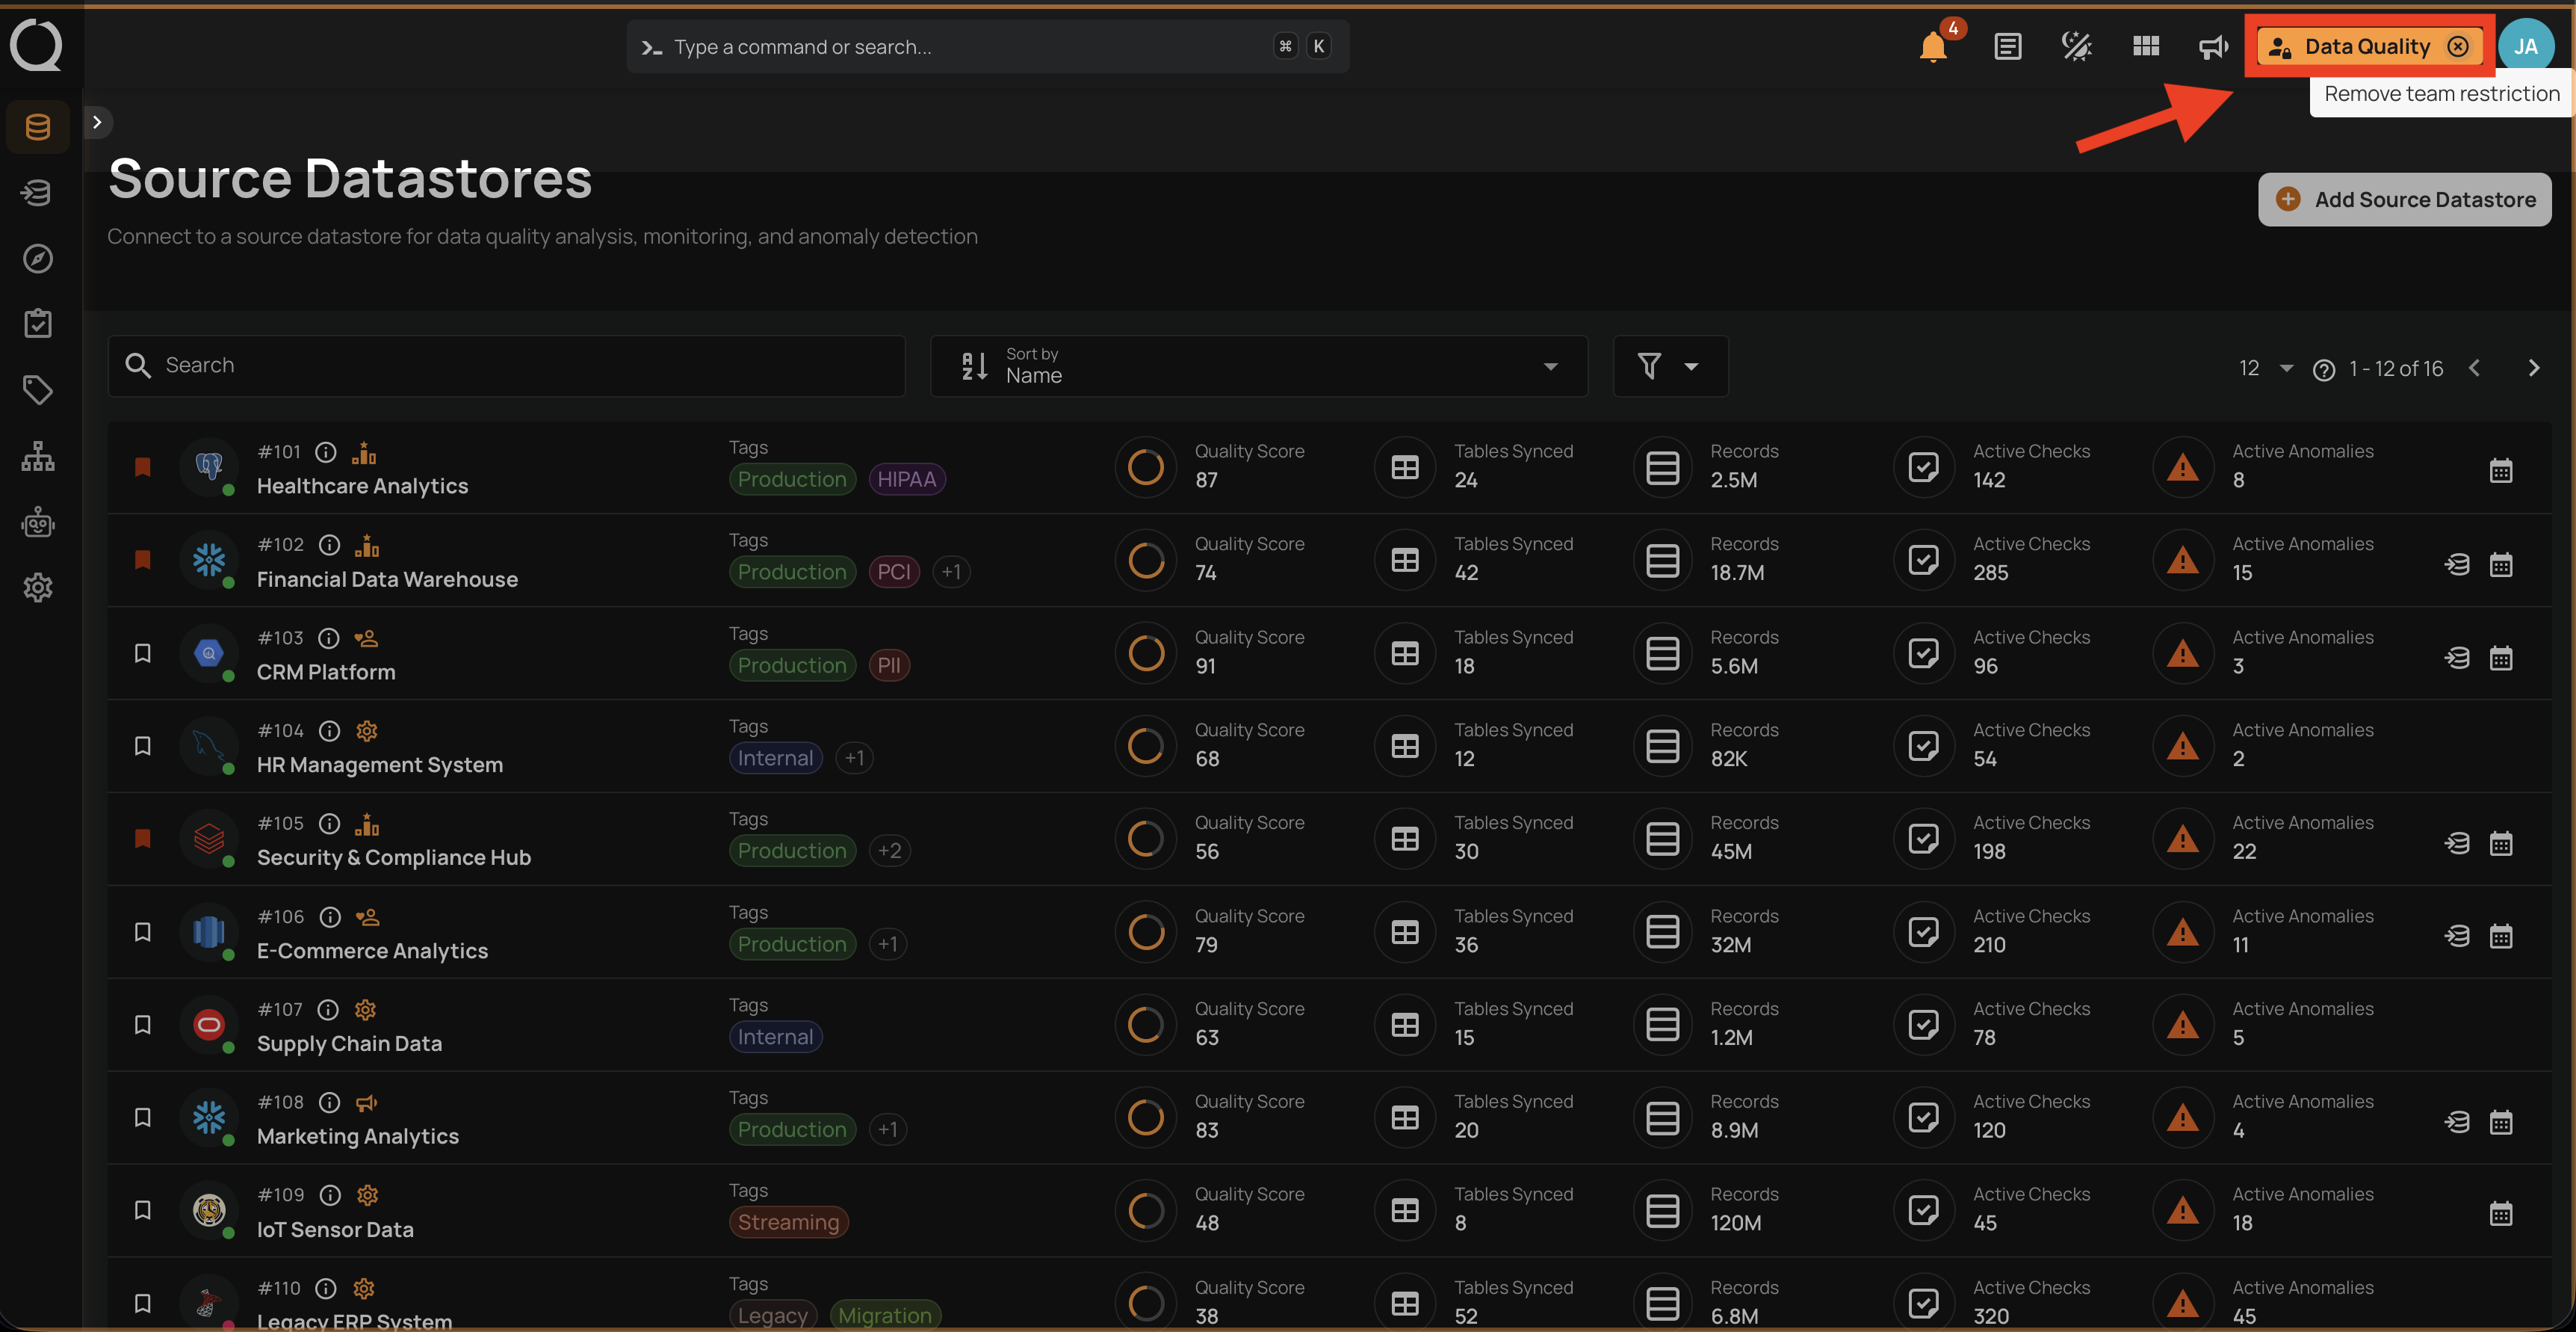The height and width of the screenshot is (1332, 2576).
Task: Change the page size of 12 dropdown
Action: (x=2265, y=369)
